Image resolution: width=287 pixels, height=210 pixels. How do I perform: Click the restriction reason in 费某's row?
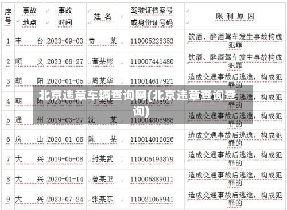coord(235,41)
